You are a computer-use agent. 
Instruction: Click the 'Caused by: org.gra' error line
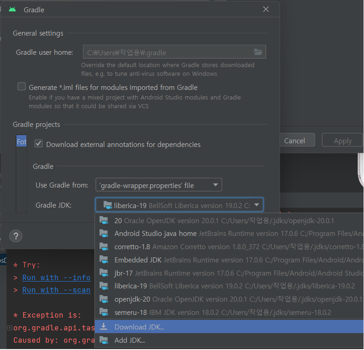tap(54, 340)
